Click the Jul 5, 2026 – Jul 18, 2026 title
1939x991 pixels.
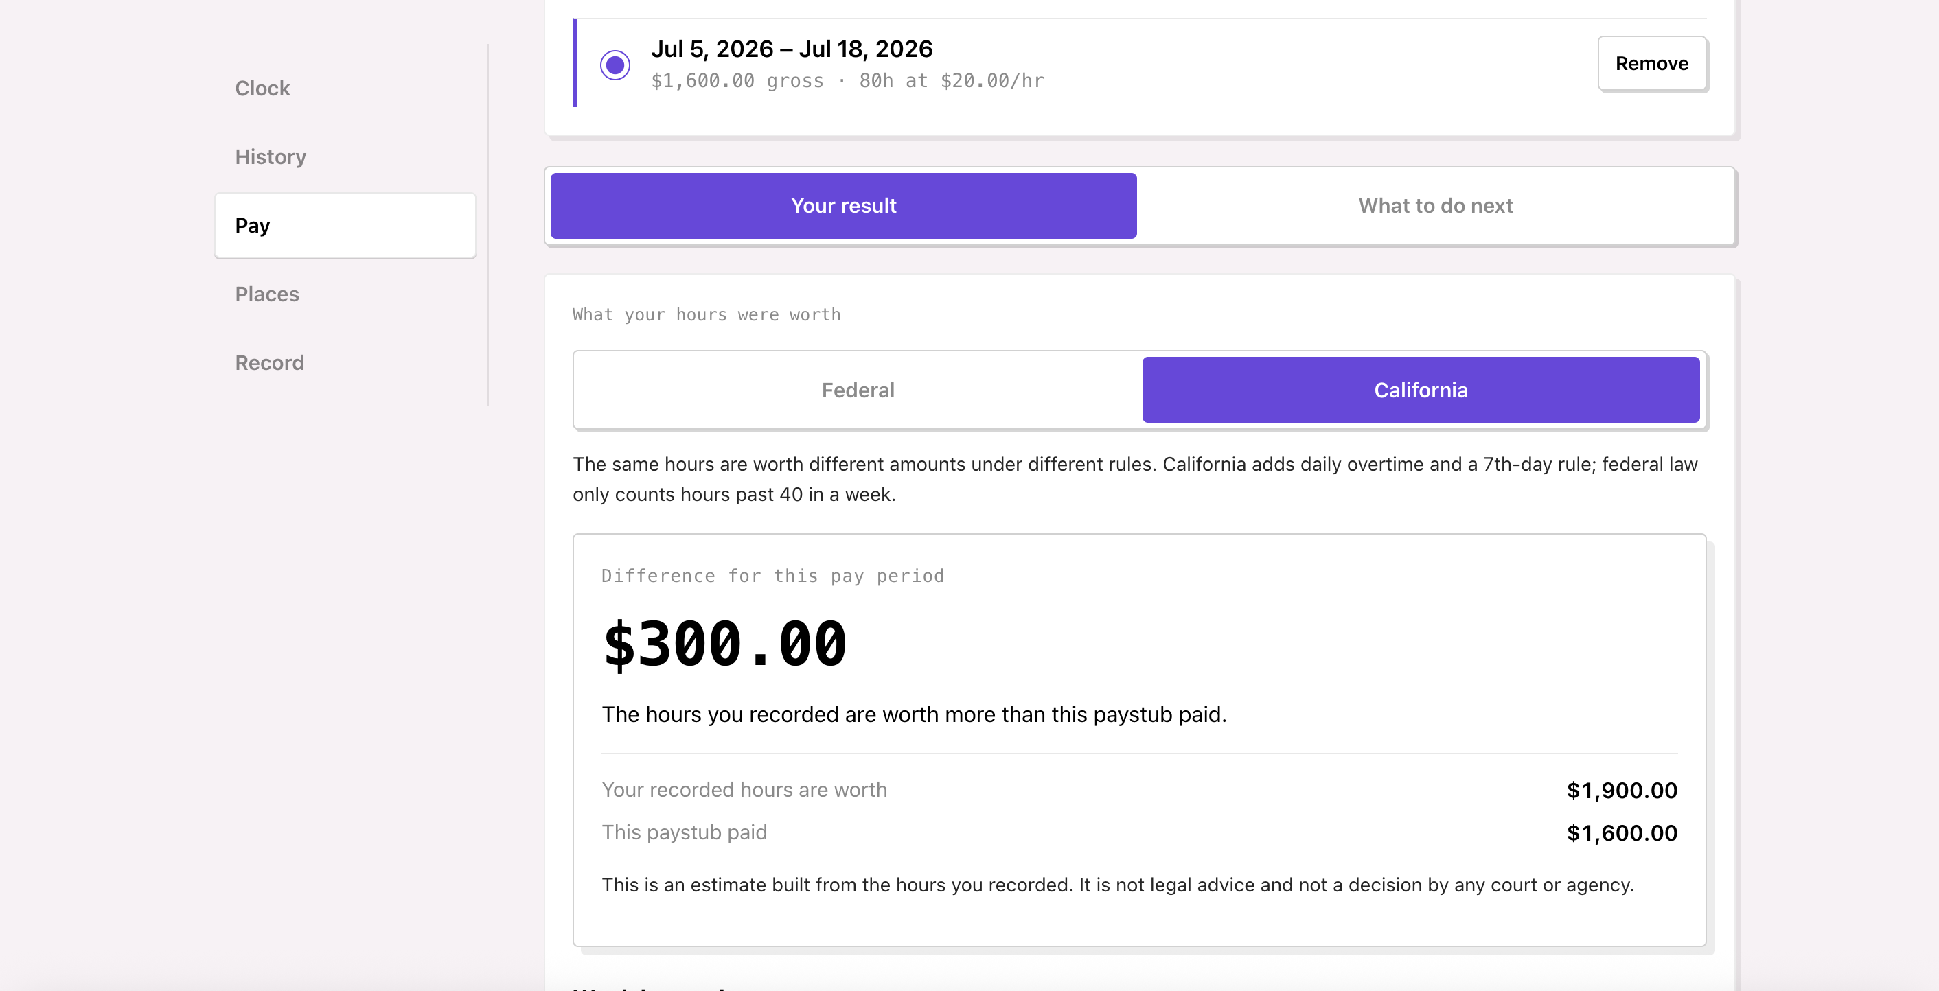pos(792,49)
